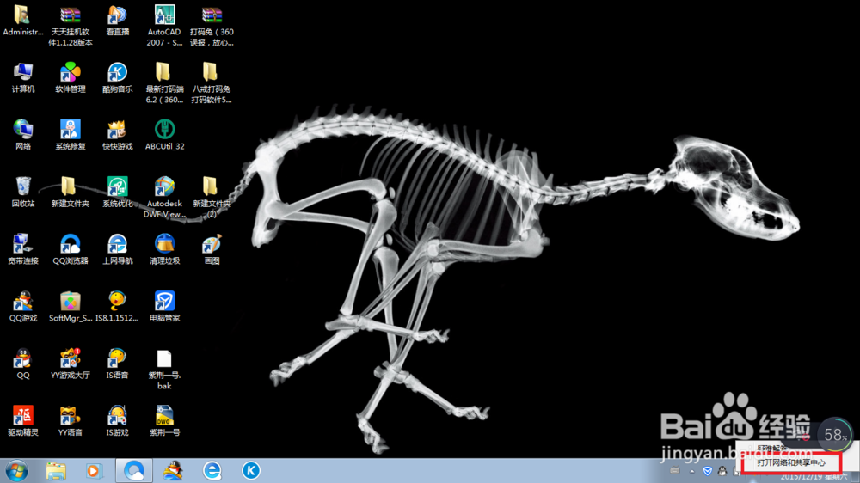Open the 新建文件夹 folder

[71, 192]
